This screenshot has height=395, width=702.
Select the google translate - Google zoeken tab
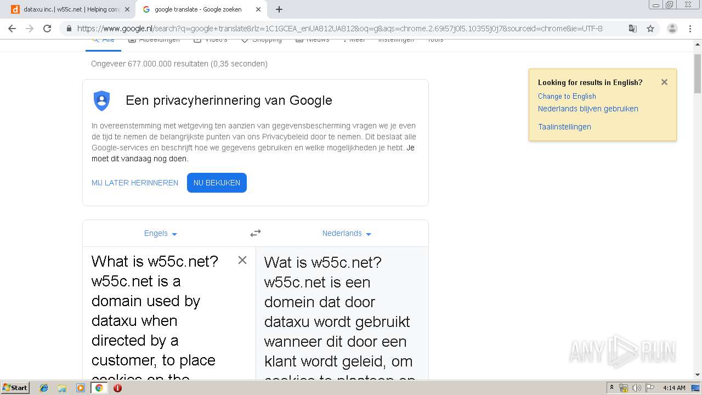201,9
